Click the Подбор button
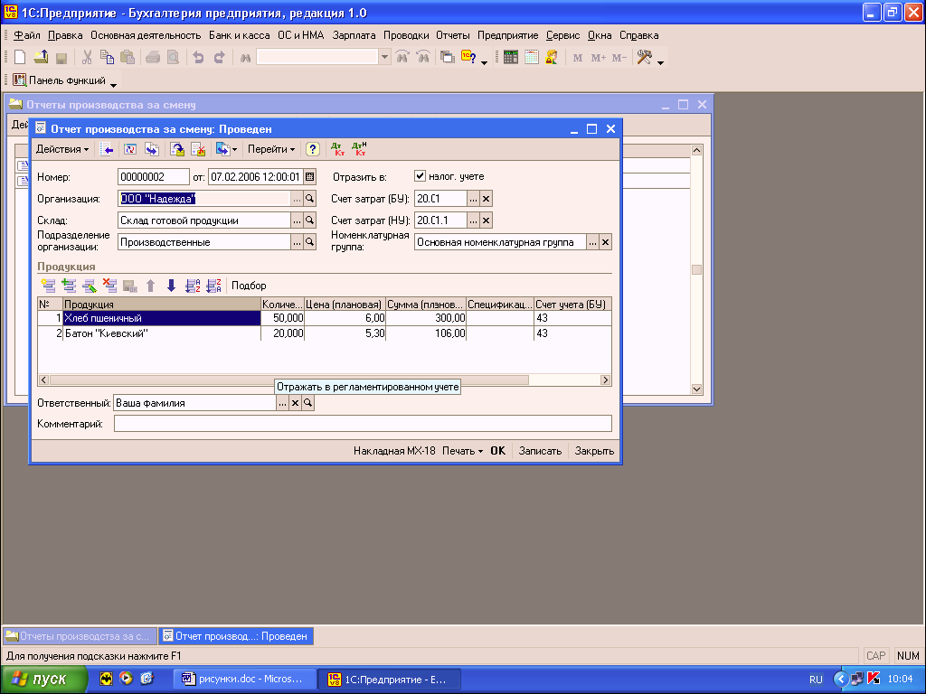926x694 pixels. click(249, 286)
